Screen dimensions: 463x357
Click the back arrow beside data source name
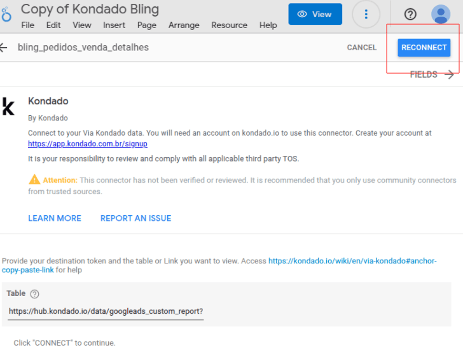[4, 48]
